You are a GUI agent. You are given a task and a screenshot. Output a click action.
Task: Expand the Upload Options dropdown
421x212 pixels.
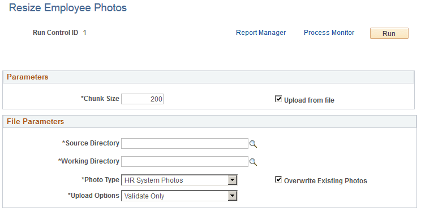click(179, 196)
